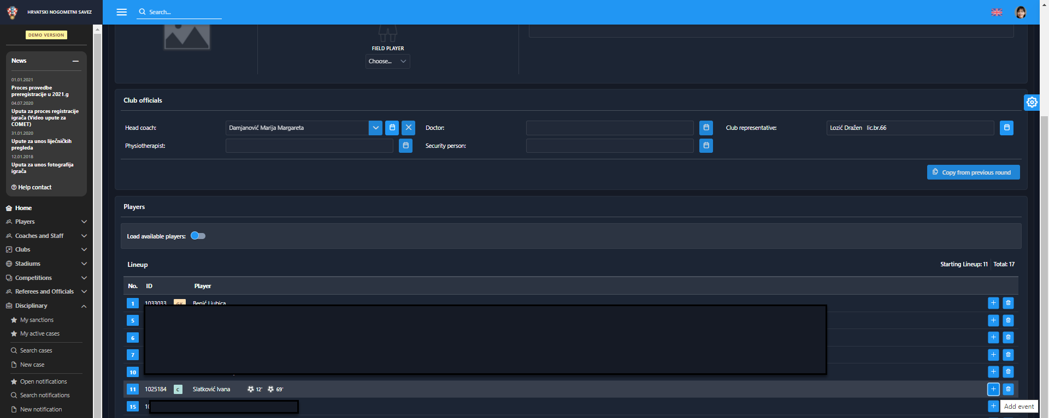Toggle Load available players switch

(198, 236)
